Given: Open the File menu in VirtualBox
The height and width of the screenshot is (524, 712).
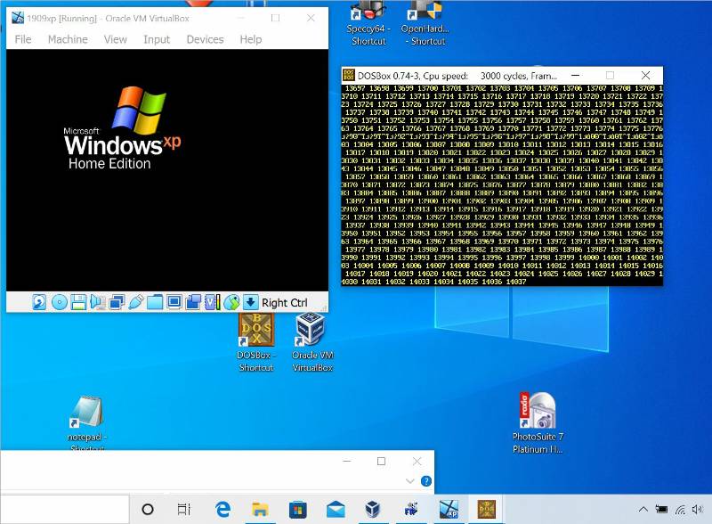Looking at the screenshot, I should (23, 39).
